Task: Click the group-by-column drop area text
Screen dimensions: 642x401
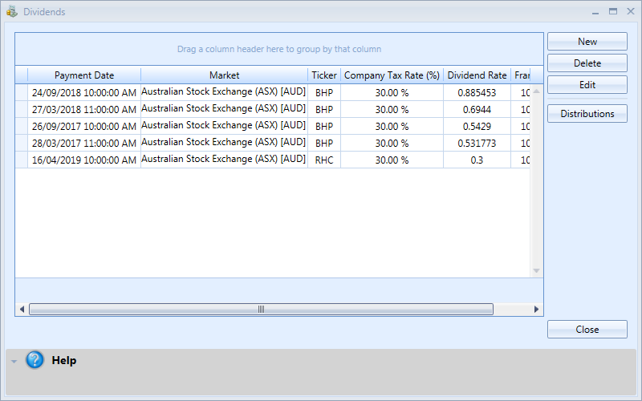Action: [x=278, y=49]
